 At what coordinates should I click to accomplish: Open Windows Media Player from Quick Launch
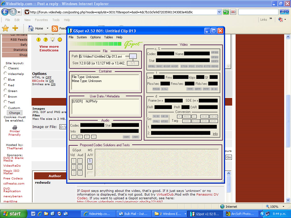click(59, 214)
